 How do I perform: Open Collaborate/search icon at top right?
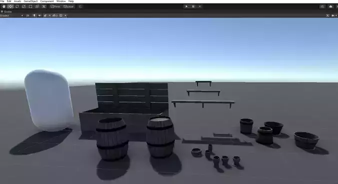click(322, 6)
